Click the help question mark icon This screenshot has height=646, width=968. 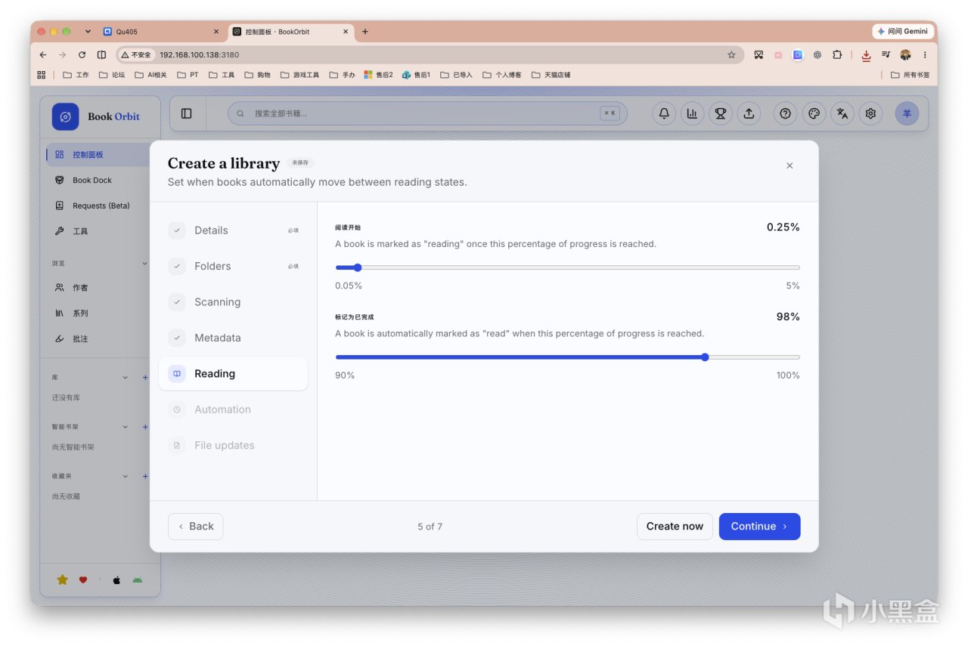pyautogui.click(x=786, y=113)
